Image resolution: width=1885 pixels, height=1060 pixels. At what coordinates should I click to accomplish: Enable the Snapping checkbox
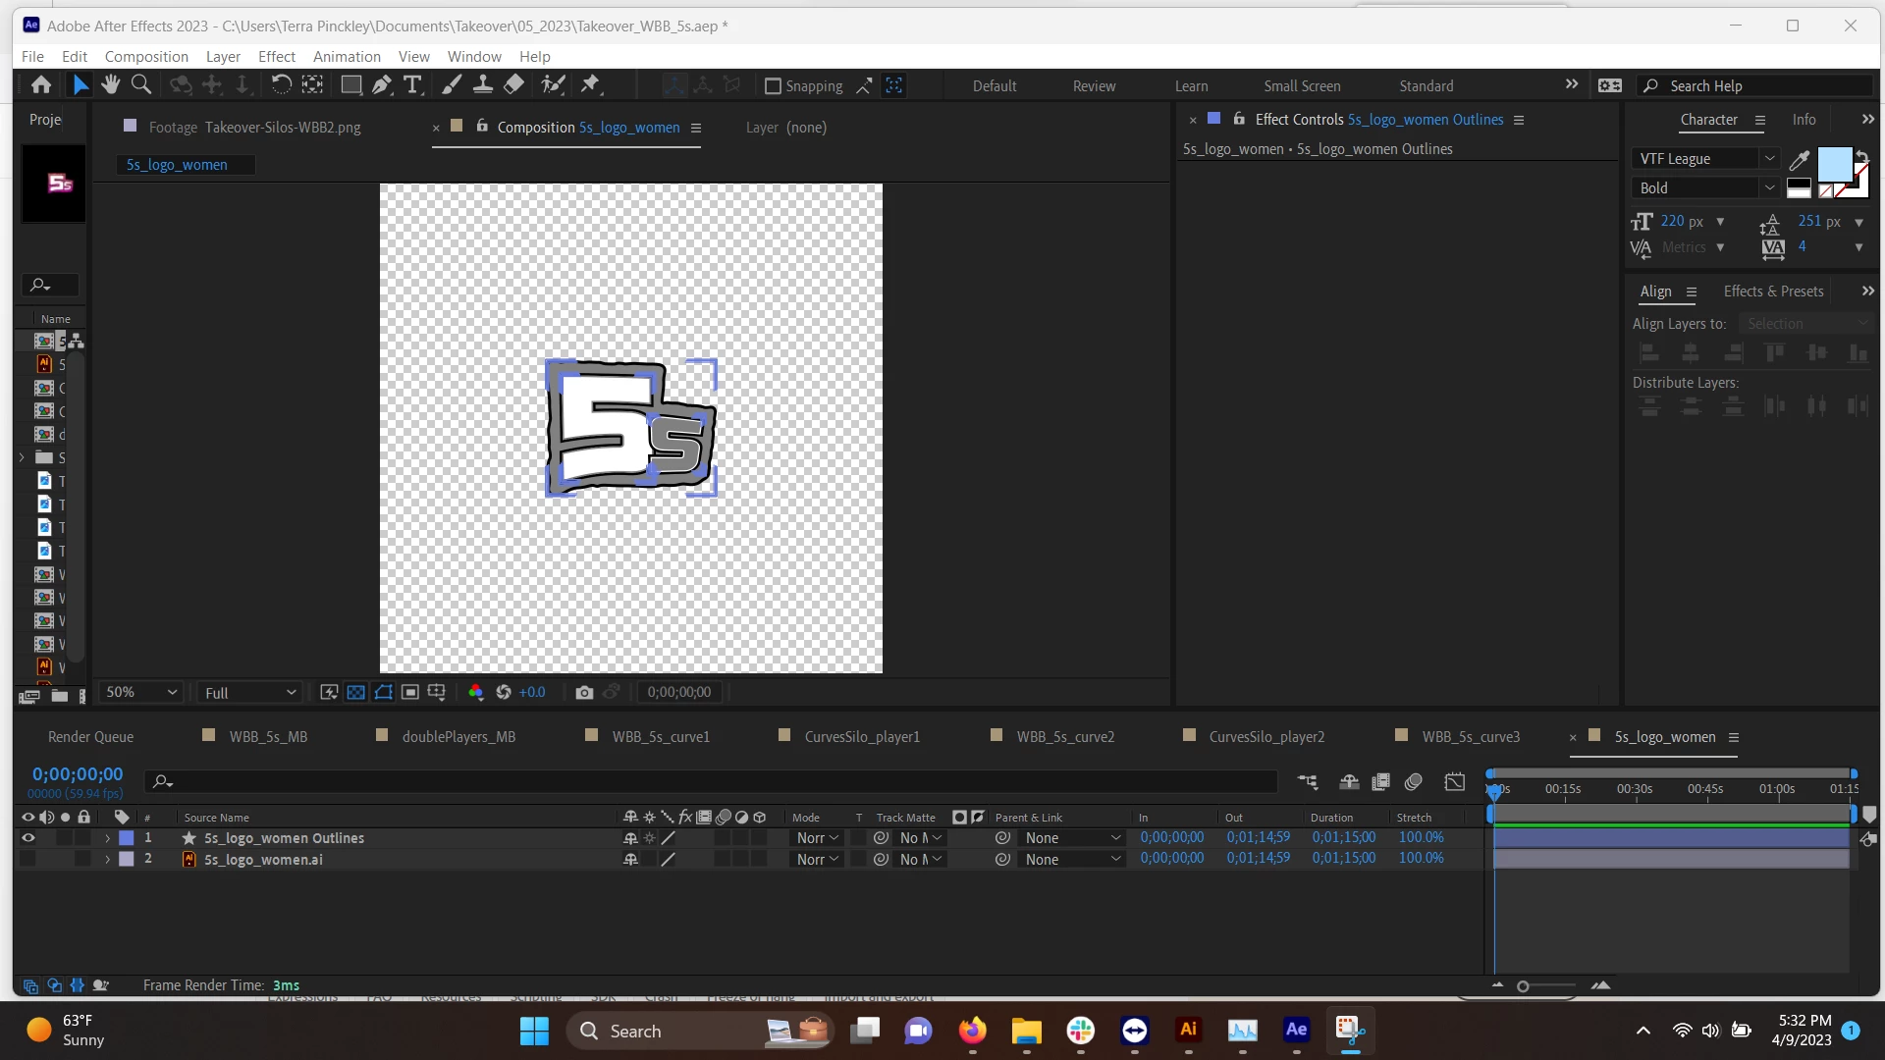(x=773, y=86)
